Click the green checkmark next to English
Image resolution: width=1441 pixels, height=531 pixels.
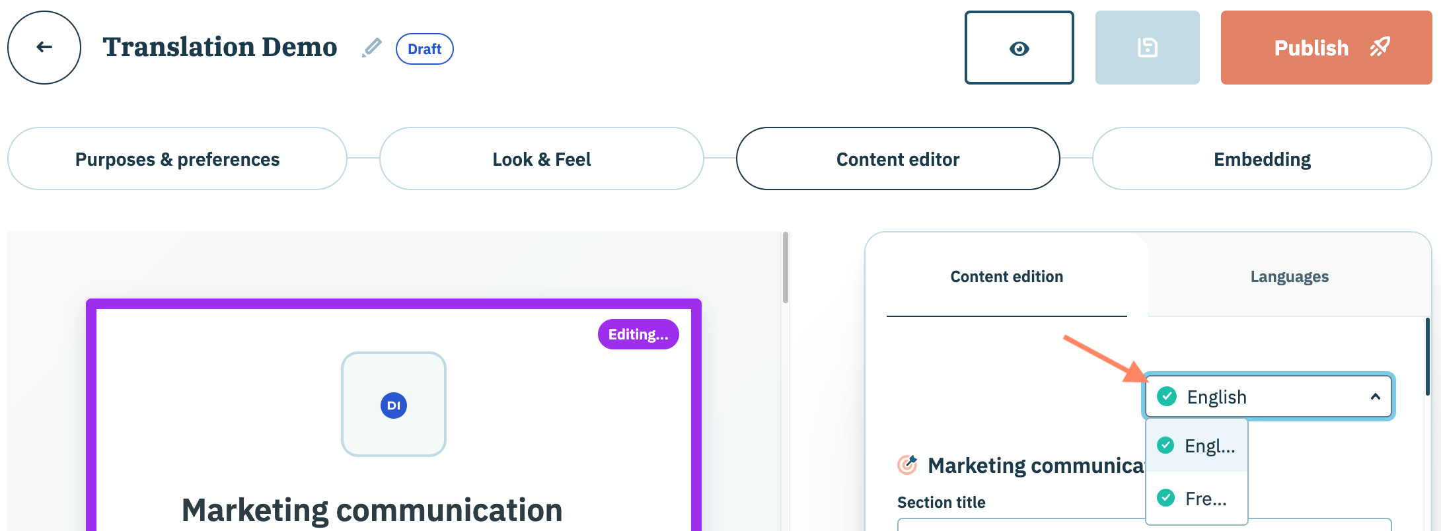pyautogui.click(x=1167, y=396)
